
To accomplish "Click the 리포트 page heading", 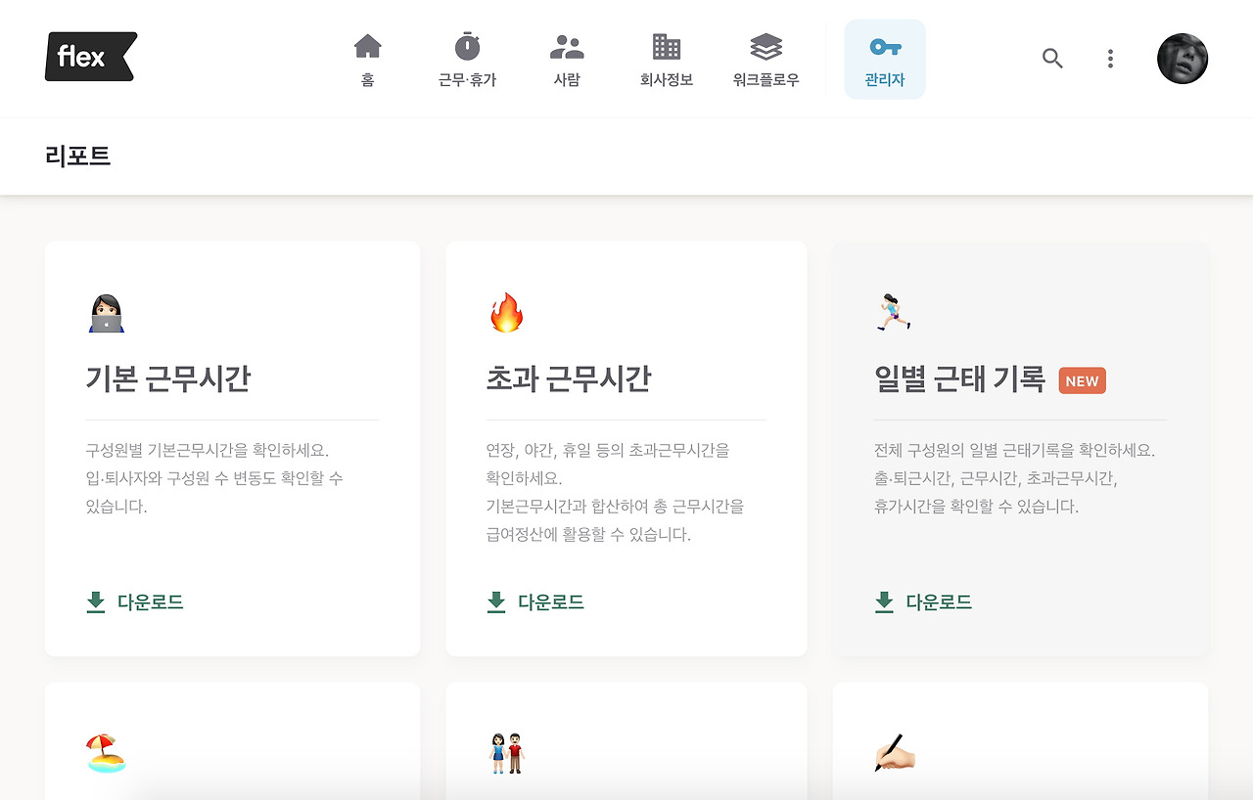I will [x=77, y=156].
